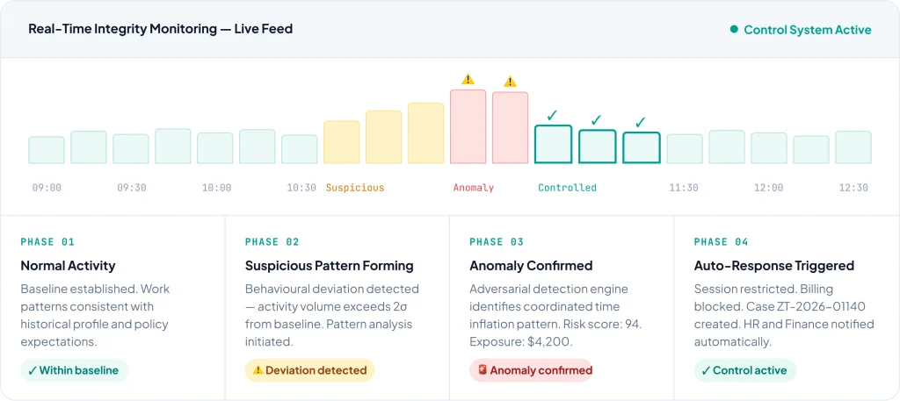Select the Suspicious label on timeline
The image size is (900, 401).
355,188
